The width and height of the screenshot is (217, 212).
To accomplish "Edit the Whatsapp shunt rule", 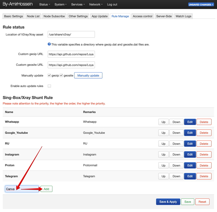I will (190, 122).
